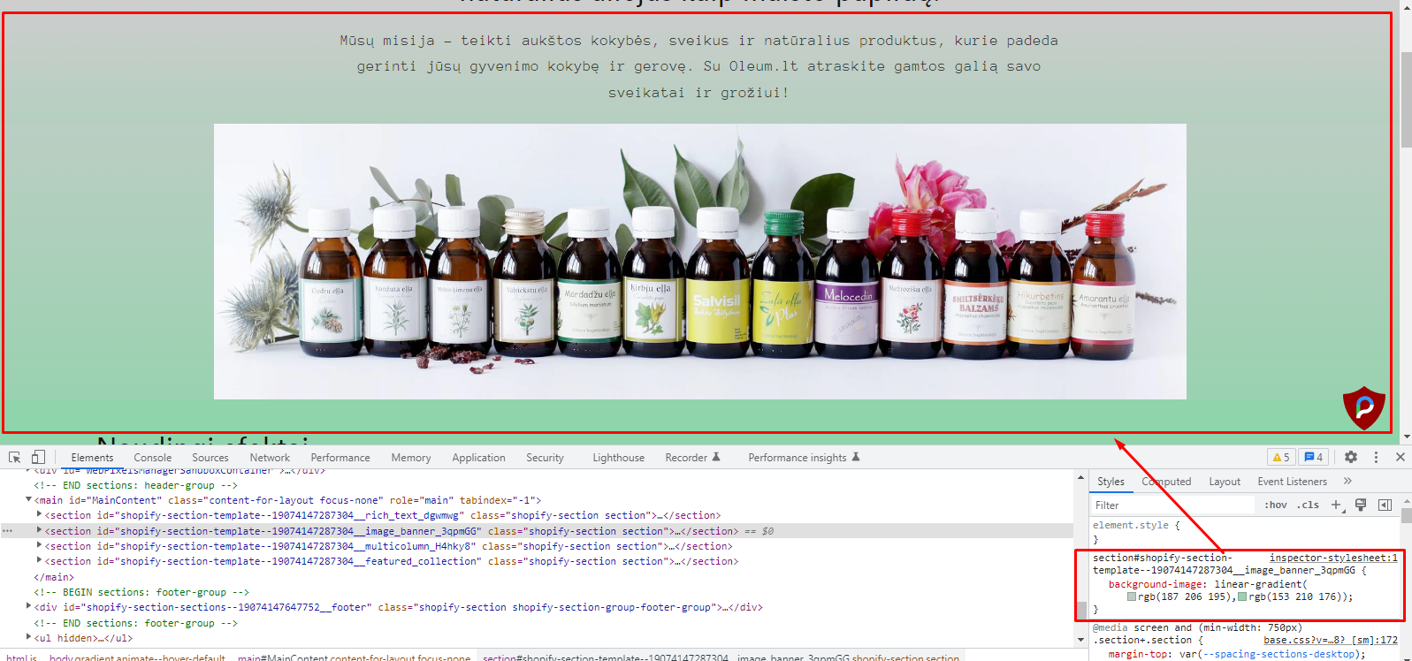Click the main#MainContent breadcrumb
Image resolution: width=1412 pixels, height=661 pixels.
coord(354,657)
